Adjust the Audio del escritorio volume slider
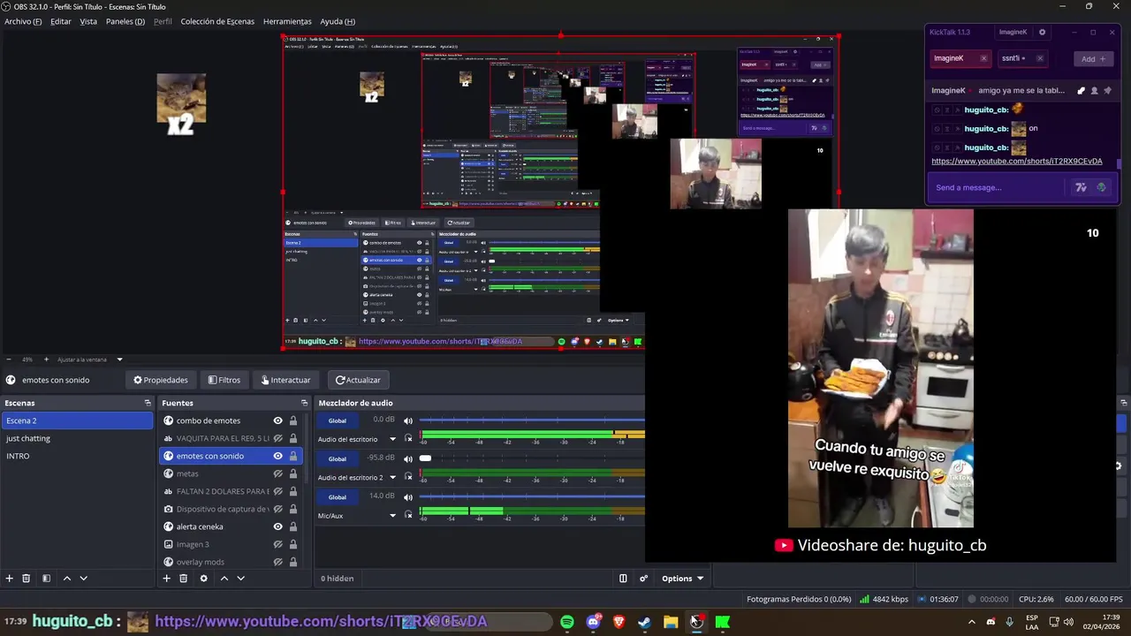The image size is (1131, 636). coord(532,420)
